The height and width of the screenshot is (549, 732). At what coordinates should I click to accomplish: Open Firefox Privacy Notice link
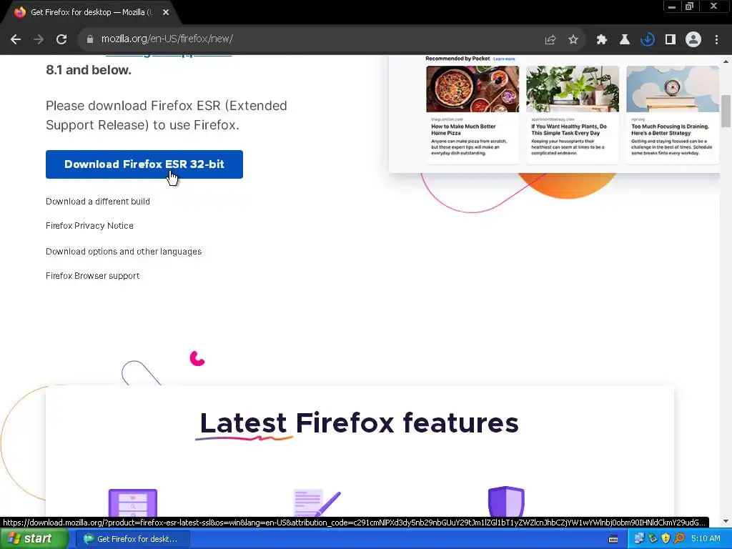pos(89,225)
